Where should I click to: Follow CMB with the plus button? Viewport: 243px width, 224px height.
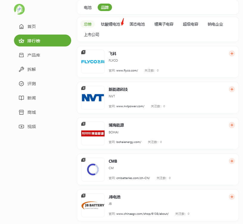(232, 161)
